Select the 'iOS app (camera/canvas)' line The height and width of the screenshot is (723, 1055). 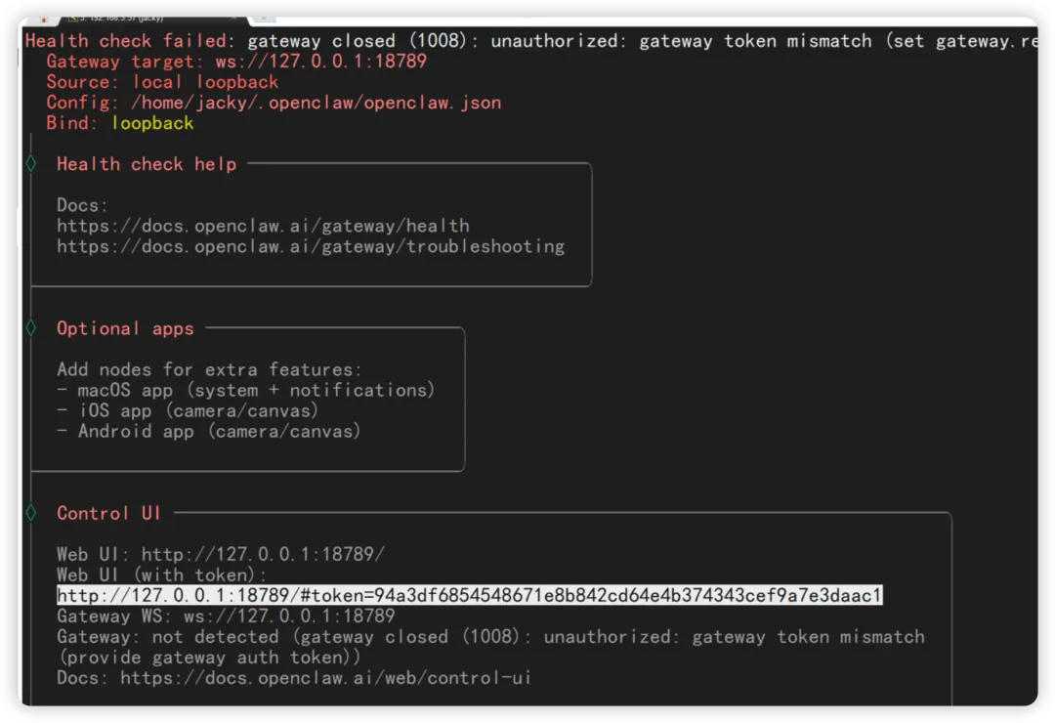(188, 410)
